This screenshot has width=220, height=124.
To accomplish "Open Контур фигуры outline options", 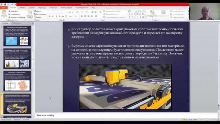I will (x=177, y=14).
